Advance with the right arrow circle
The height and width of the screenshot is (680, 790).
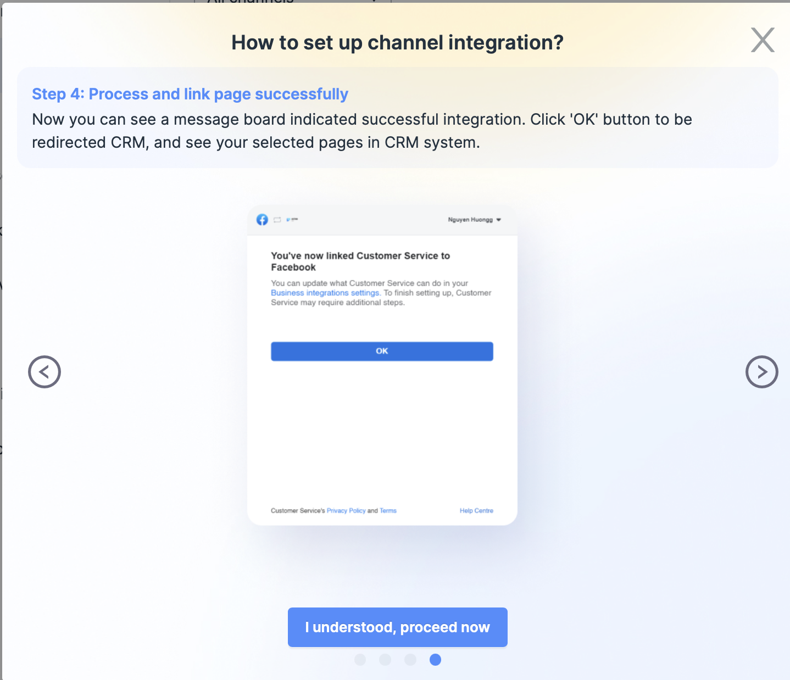[761, 372]
